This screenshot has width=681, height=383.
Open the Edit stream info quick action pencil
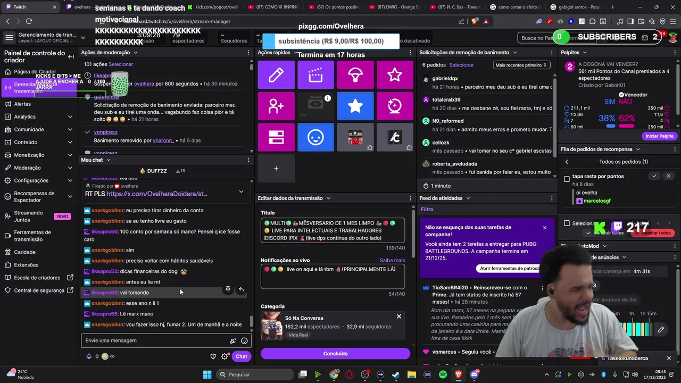click(x=276, y=75)
